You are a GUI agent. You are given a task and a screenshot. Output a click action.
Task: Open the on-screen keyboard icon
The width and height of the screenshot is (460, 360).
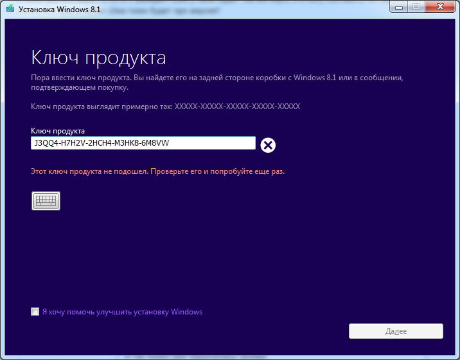[x=46, y=200]
